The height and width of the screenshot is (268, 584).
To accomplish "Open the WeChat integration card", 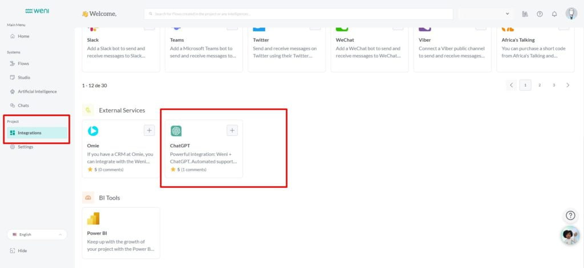I will click(370, 50).
